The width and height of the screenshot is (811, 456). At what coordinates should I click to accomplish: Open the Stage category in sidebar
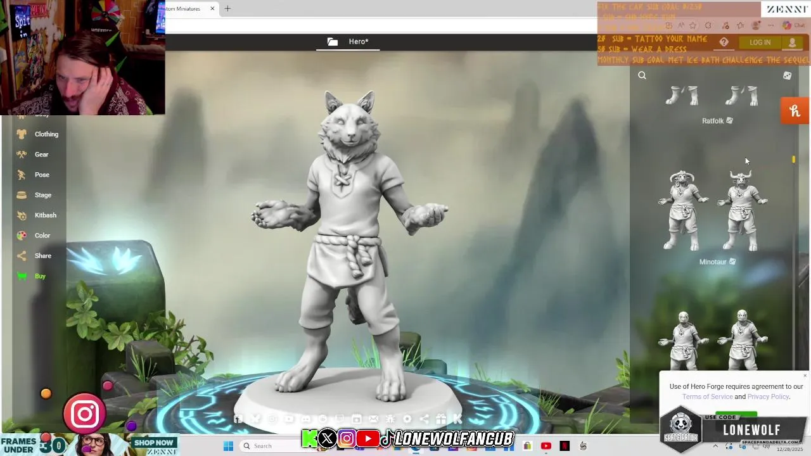click(x=34, y=195)
